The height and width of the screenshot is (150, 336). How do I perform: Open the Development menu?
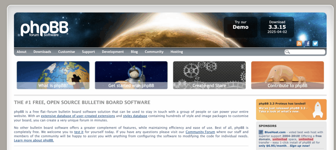(113, 52)
